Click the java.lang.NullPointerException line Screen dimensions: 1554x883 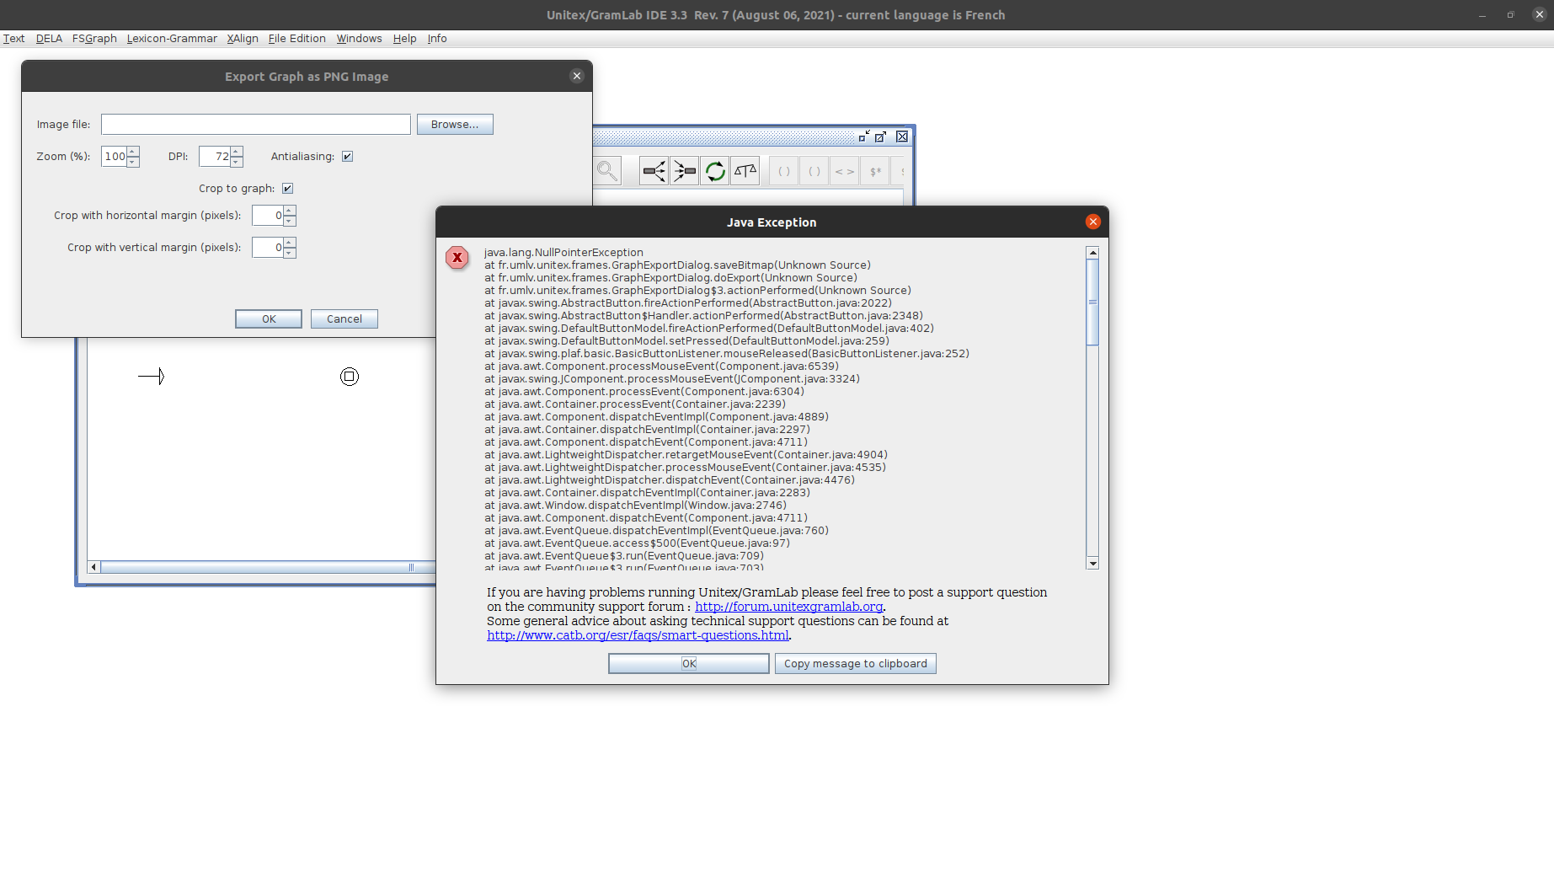coord(563,253)
